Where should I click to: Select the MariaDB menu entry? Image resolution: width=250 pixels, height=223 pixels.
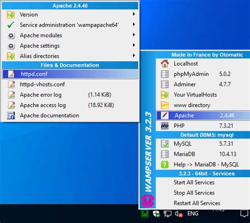203,154
